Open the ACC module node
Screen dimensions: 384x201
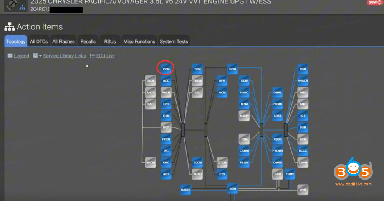click(x=166, y=81)
